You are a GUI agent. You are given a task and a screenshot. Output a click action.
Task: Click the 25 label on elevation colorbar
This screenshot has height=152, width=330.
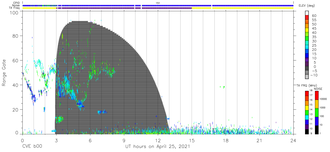(x=314, y=46)
